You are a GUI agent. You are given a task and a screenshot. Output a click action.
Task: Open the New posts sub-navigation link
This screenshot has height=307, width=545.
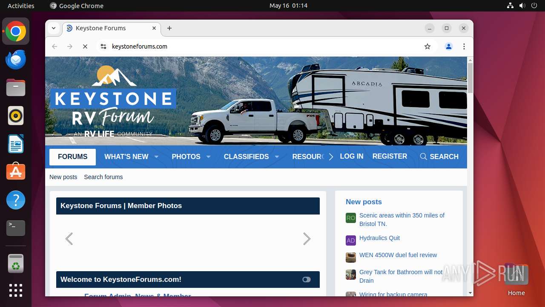click(63, 177)
